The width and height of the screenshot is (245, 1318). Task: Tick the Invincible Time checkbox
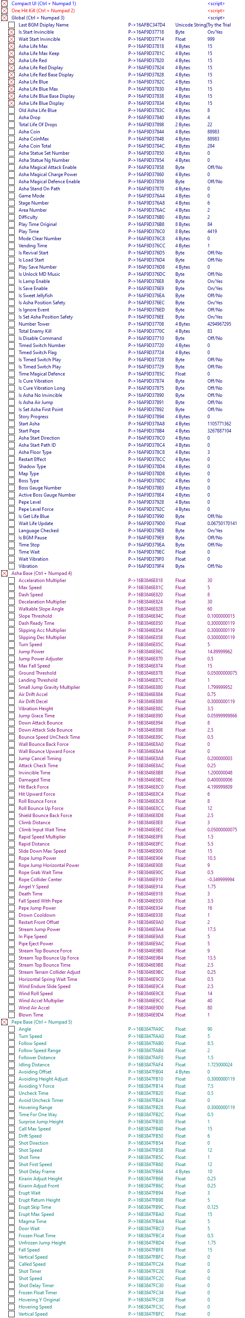pyautogui.click(x=11, y=773)
